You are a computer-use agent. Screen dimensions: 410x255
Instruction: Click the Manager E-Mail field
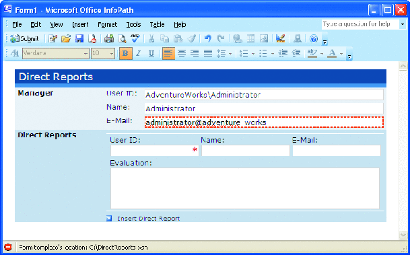coord(264,122)
